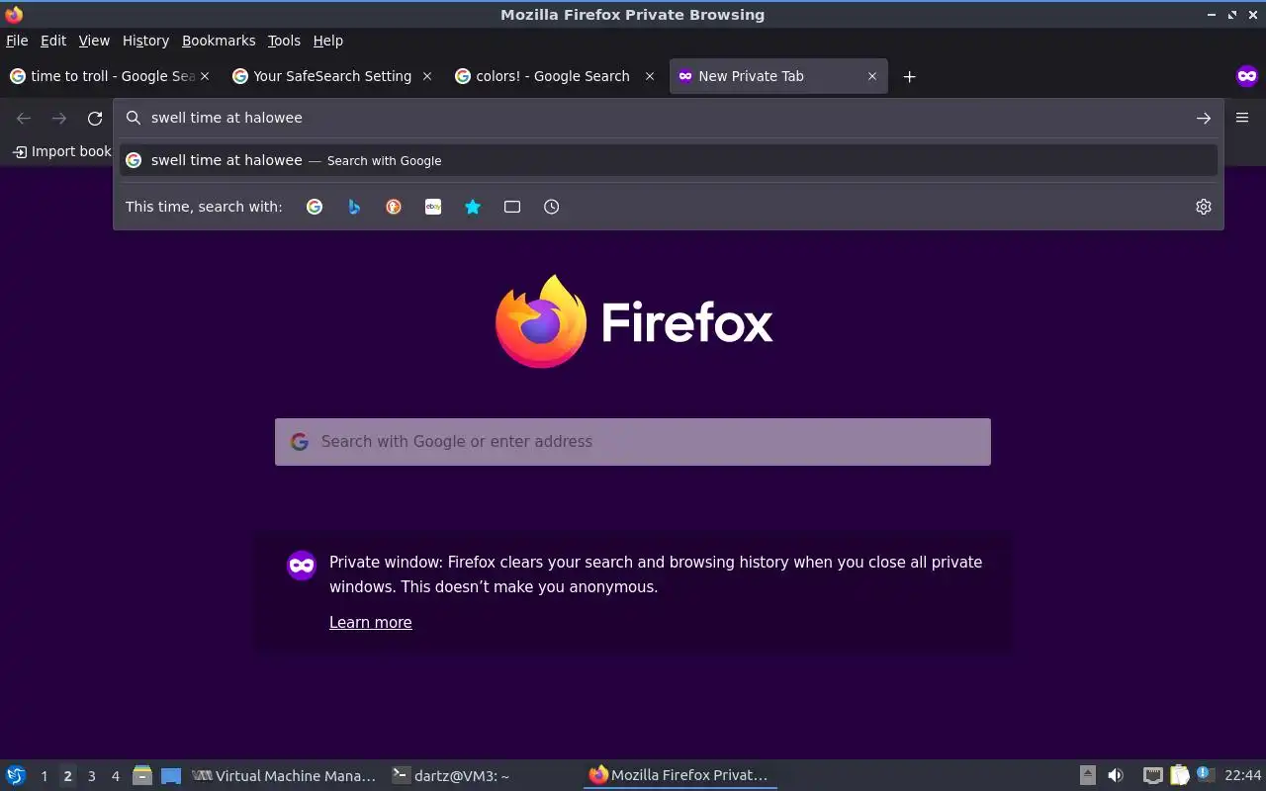Click the Go arrow in address bar

[x=1204, y=118]
